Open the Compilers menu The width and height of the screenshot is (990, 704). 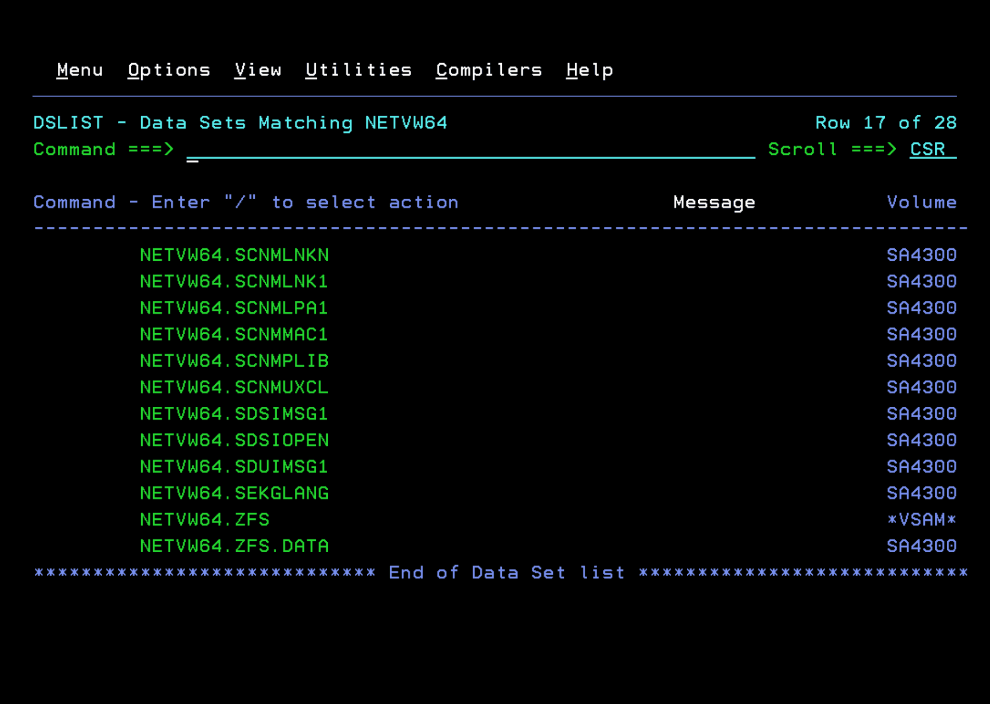489,70
